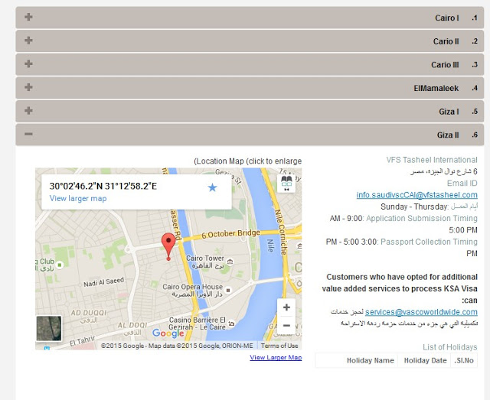Click the ElMamaleek header label

pos(436,88)
